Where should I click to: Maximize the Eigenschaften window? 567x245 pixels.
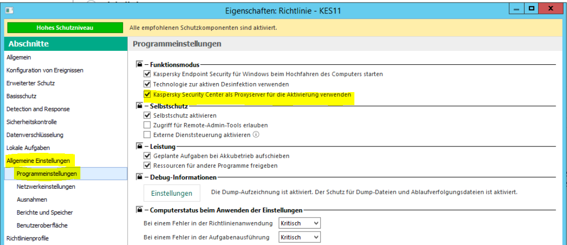[x=532, y=9]
